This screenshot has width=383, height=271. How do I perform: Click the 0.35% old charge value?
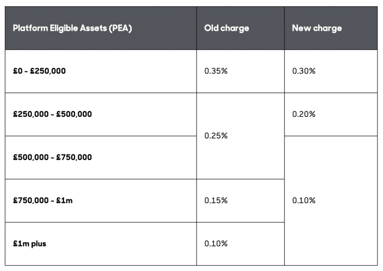coord(216,71)
